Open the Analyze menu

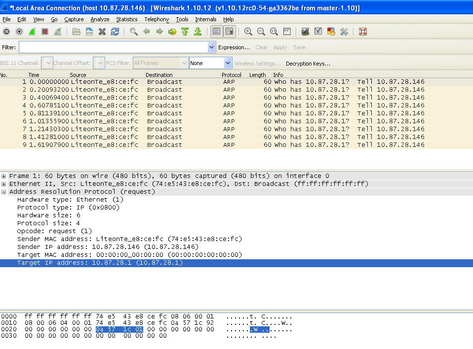pyautogui.click(x=100, y=19)
